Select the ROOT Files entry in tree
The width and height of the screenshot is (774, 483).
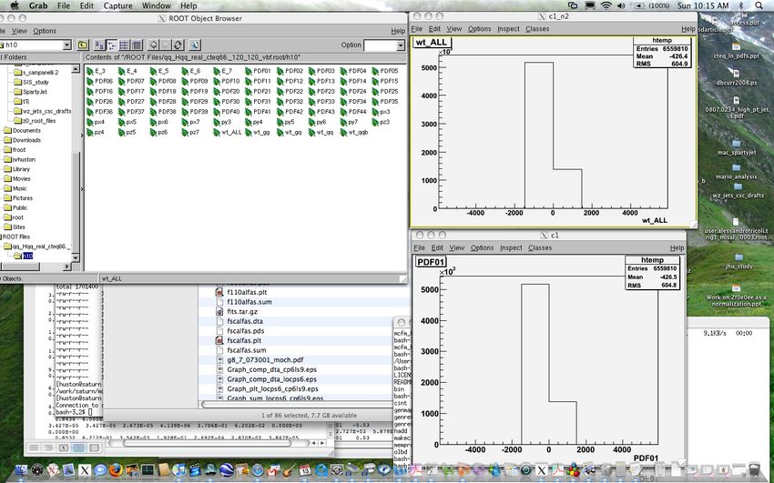pos(15,236)
